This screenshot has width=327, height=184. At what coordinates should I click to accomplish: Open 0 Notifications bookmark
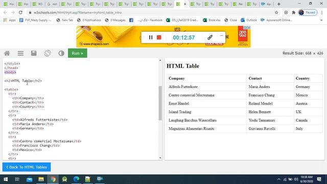click(89, 20)
